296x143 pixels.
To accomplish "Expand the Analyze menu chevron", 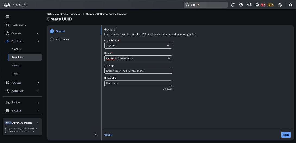I will (x=38, y=83).
